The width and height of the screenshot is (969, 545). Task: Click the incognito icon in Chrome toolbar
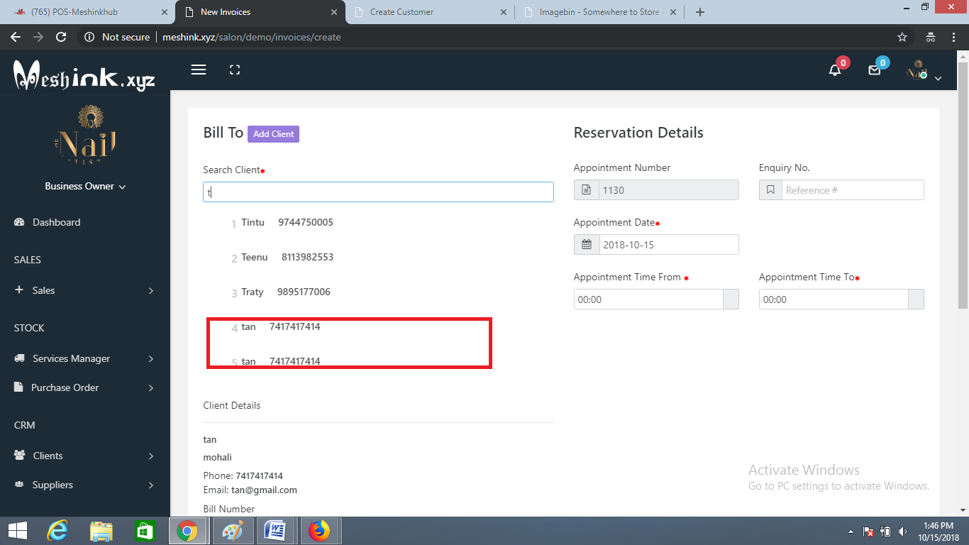tap(931, 37)
